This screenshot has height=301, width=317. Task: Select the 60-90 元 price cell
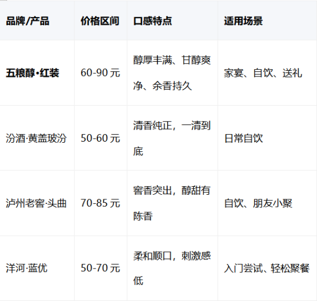[100, 73]
